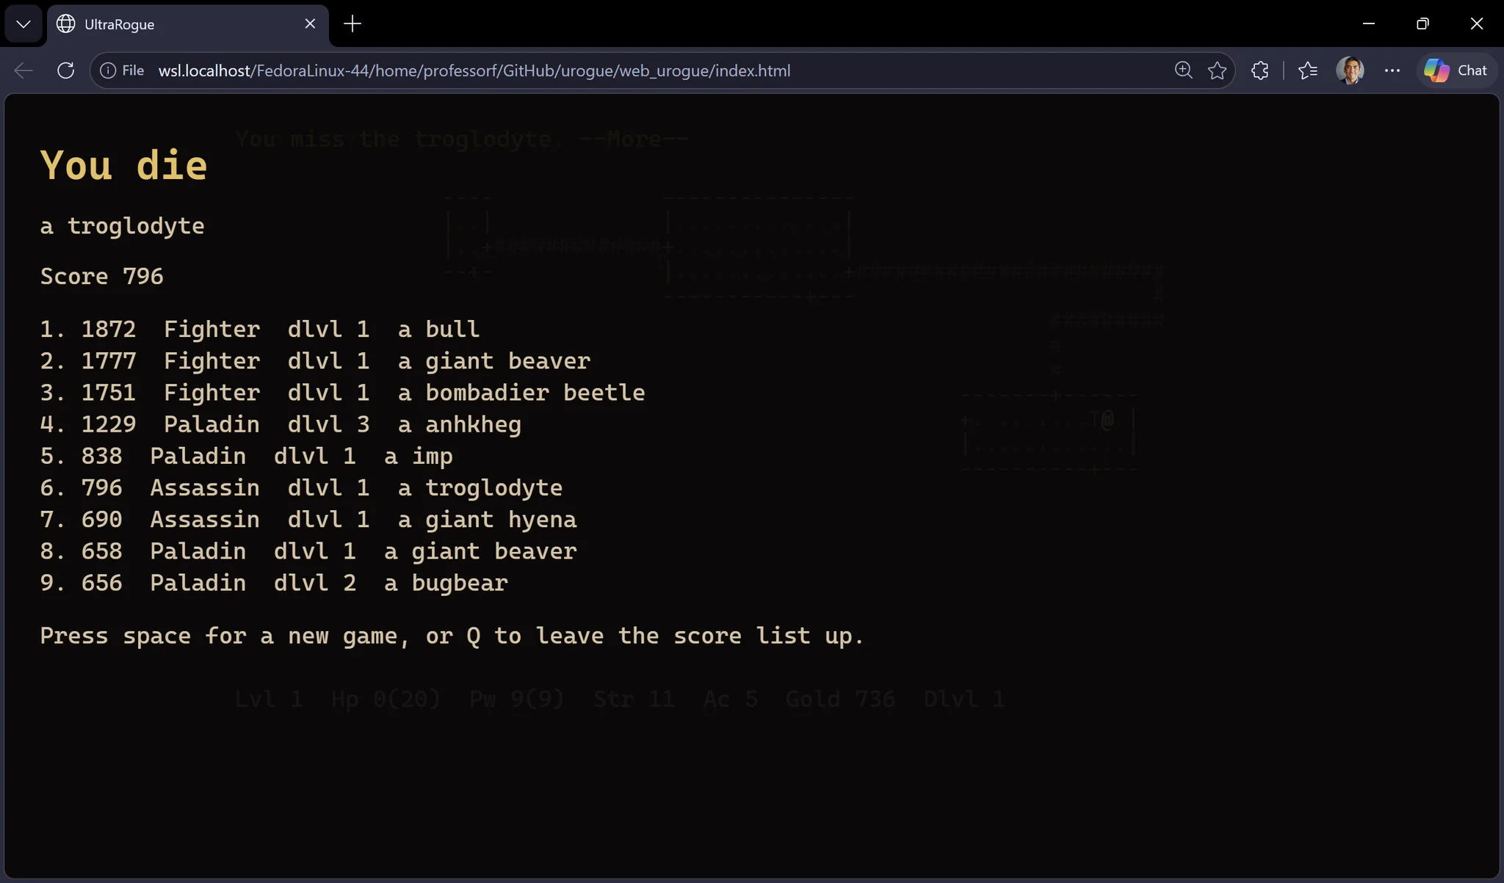Screen dimensions: 1504x883
Task: Select score row '796 Assassin a troglodyte'
Action: 301,488
